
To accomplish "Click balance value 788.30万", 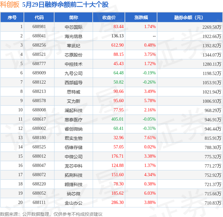I will click(x=213, y=147).
